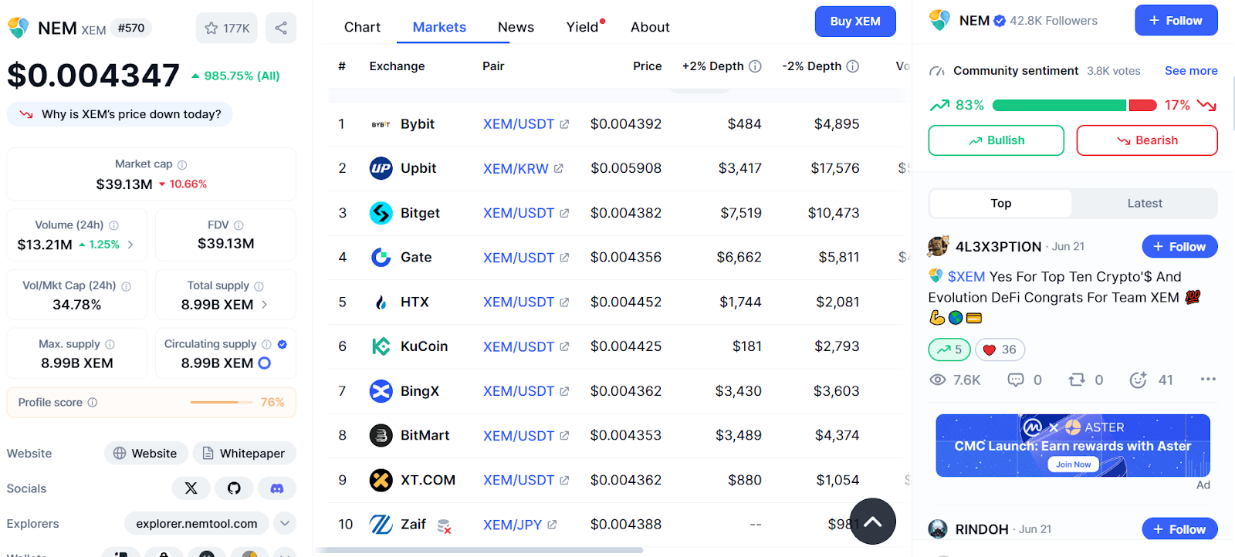
Task: Open the Whitepaper link button
Action: click(x=244, y=454)
